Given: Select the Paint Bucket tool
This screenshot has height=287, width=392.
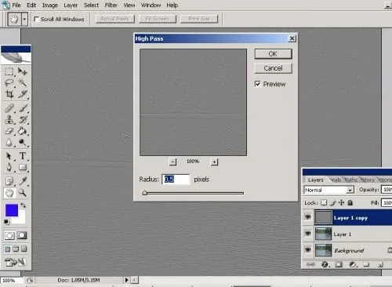Looking at the screenshot, I should click(x=22, y=131).
